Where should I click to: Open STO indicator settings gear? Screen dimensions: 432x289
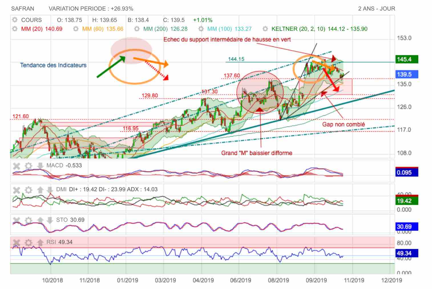28,220
